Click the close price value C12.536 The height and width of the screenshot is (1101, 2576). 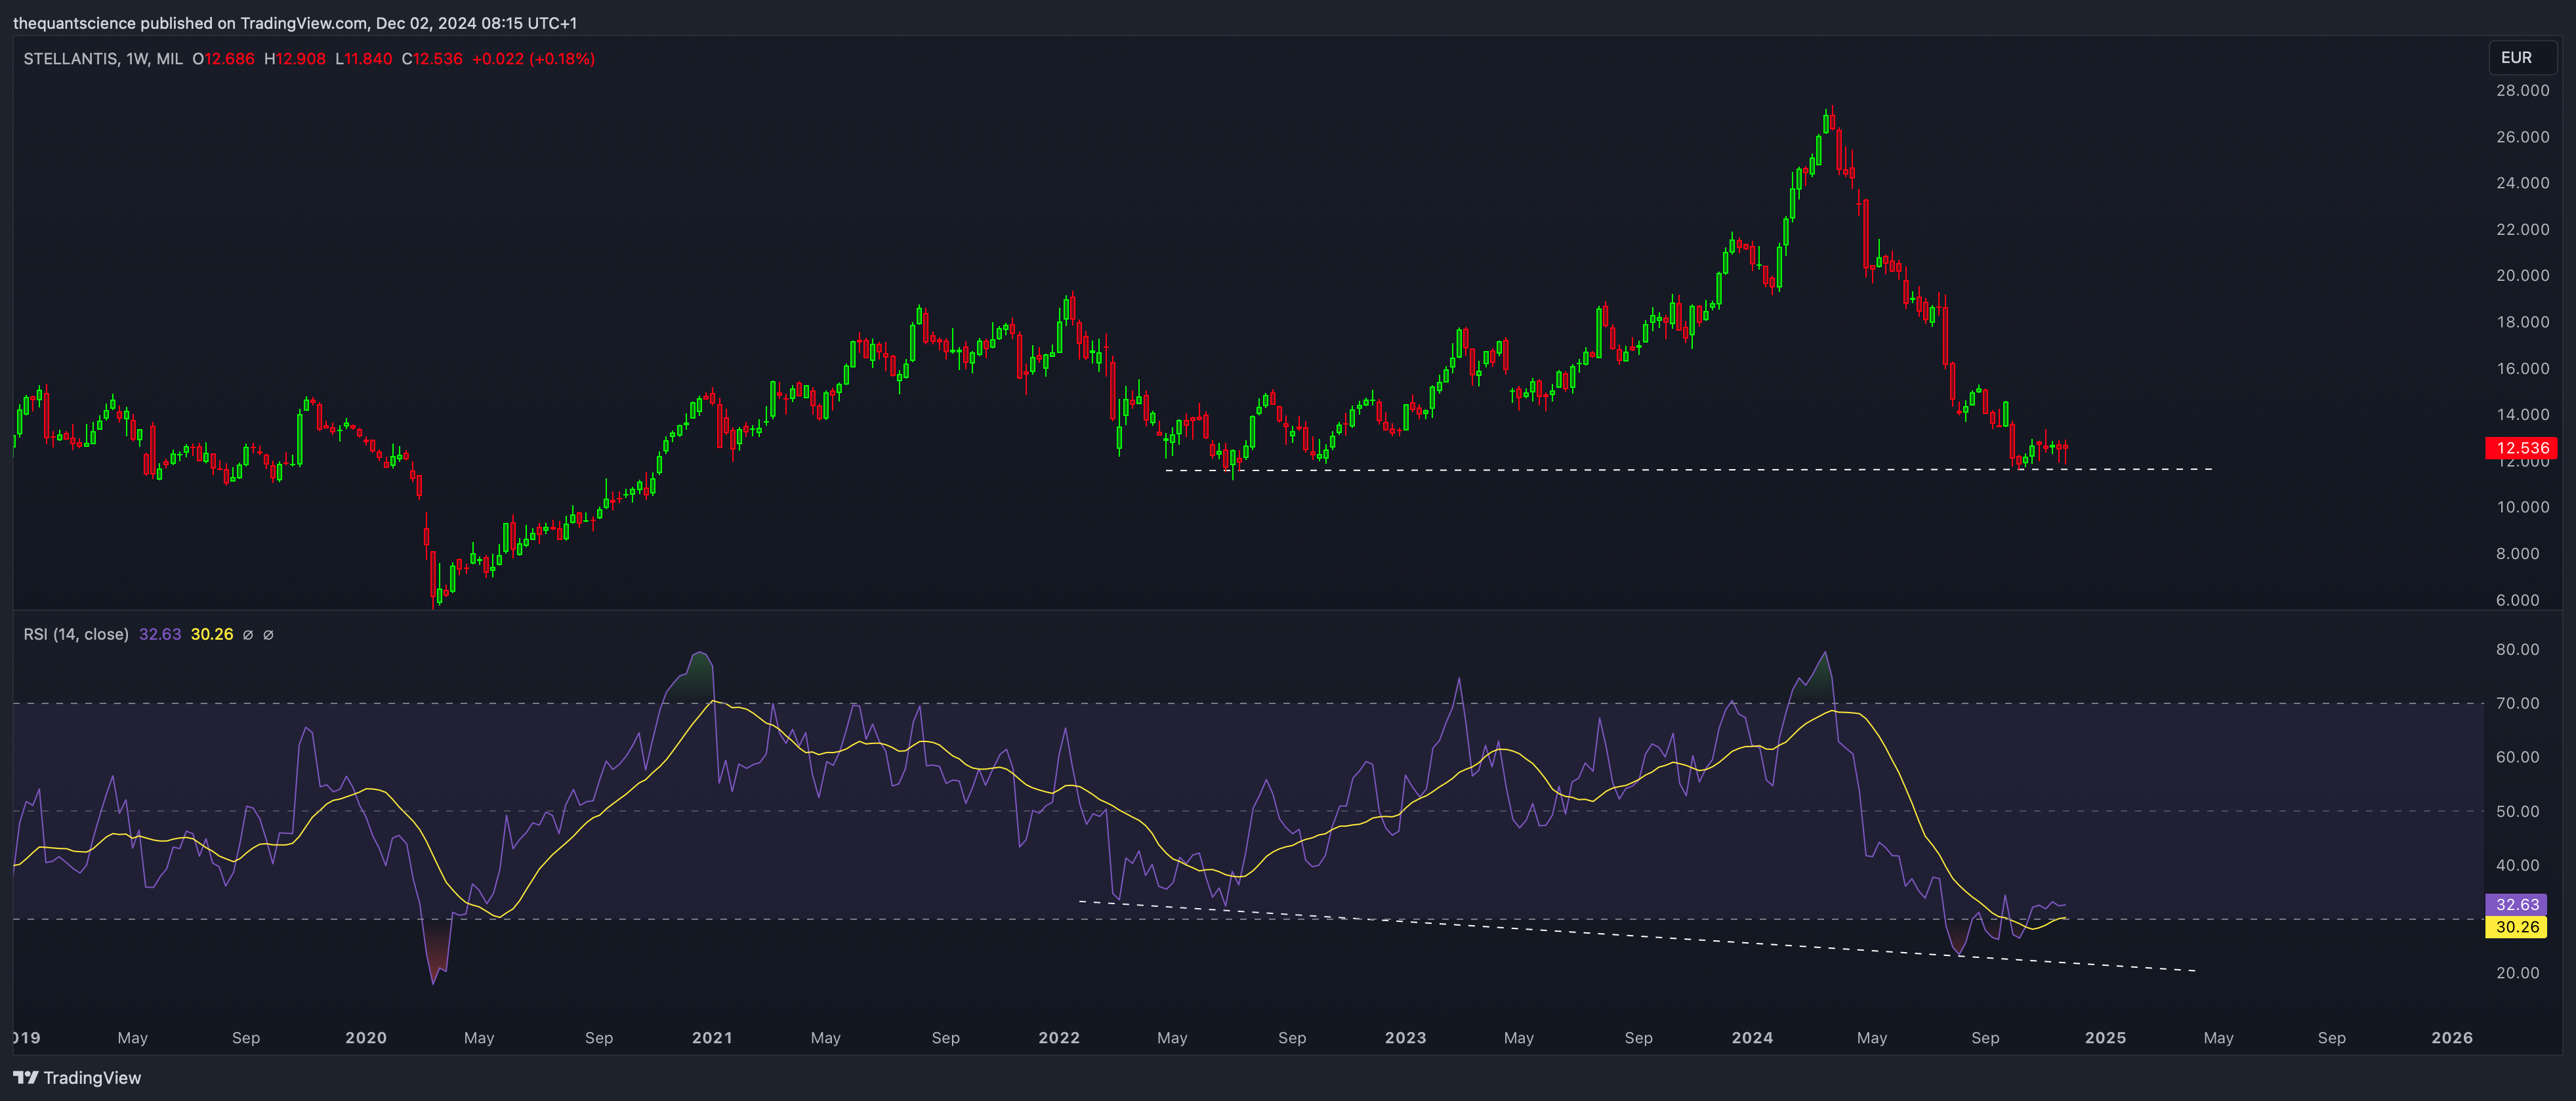(432, 59)
